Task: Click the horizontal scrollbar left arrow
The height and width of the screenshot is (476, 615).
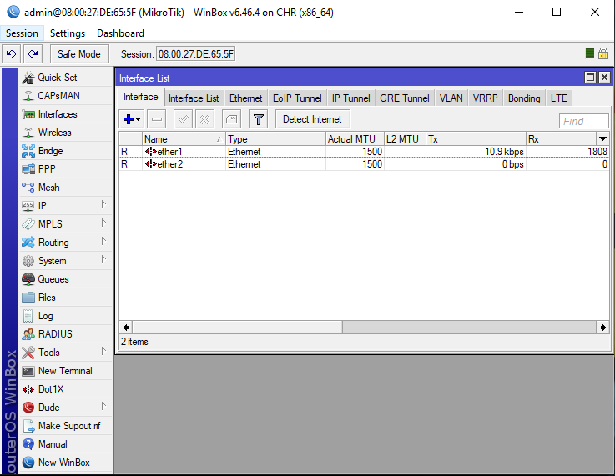Action: coord(126,327)
